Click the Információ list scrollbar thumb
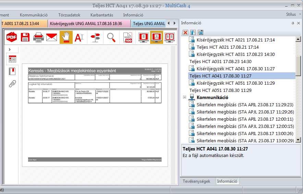303x194 pixels. pyautogui.click(x=298, y=66)
